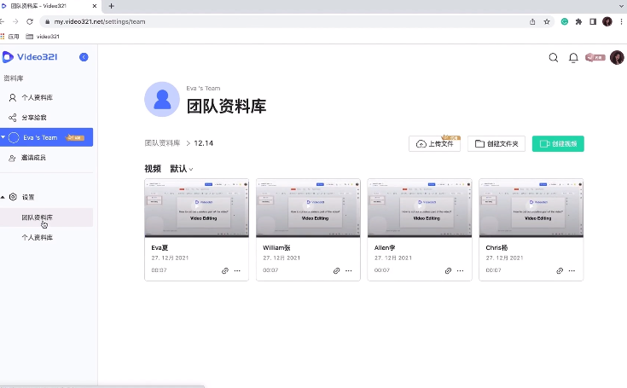This screenshot has height=388, width=627.
Task: Click the 12.14 breadcrumb folder
Action: point(204,143)
